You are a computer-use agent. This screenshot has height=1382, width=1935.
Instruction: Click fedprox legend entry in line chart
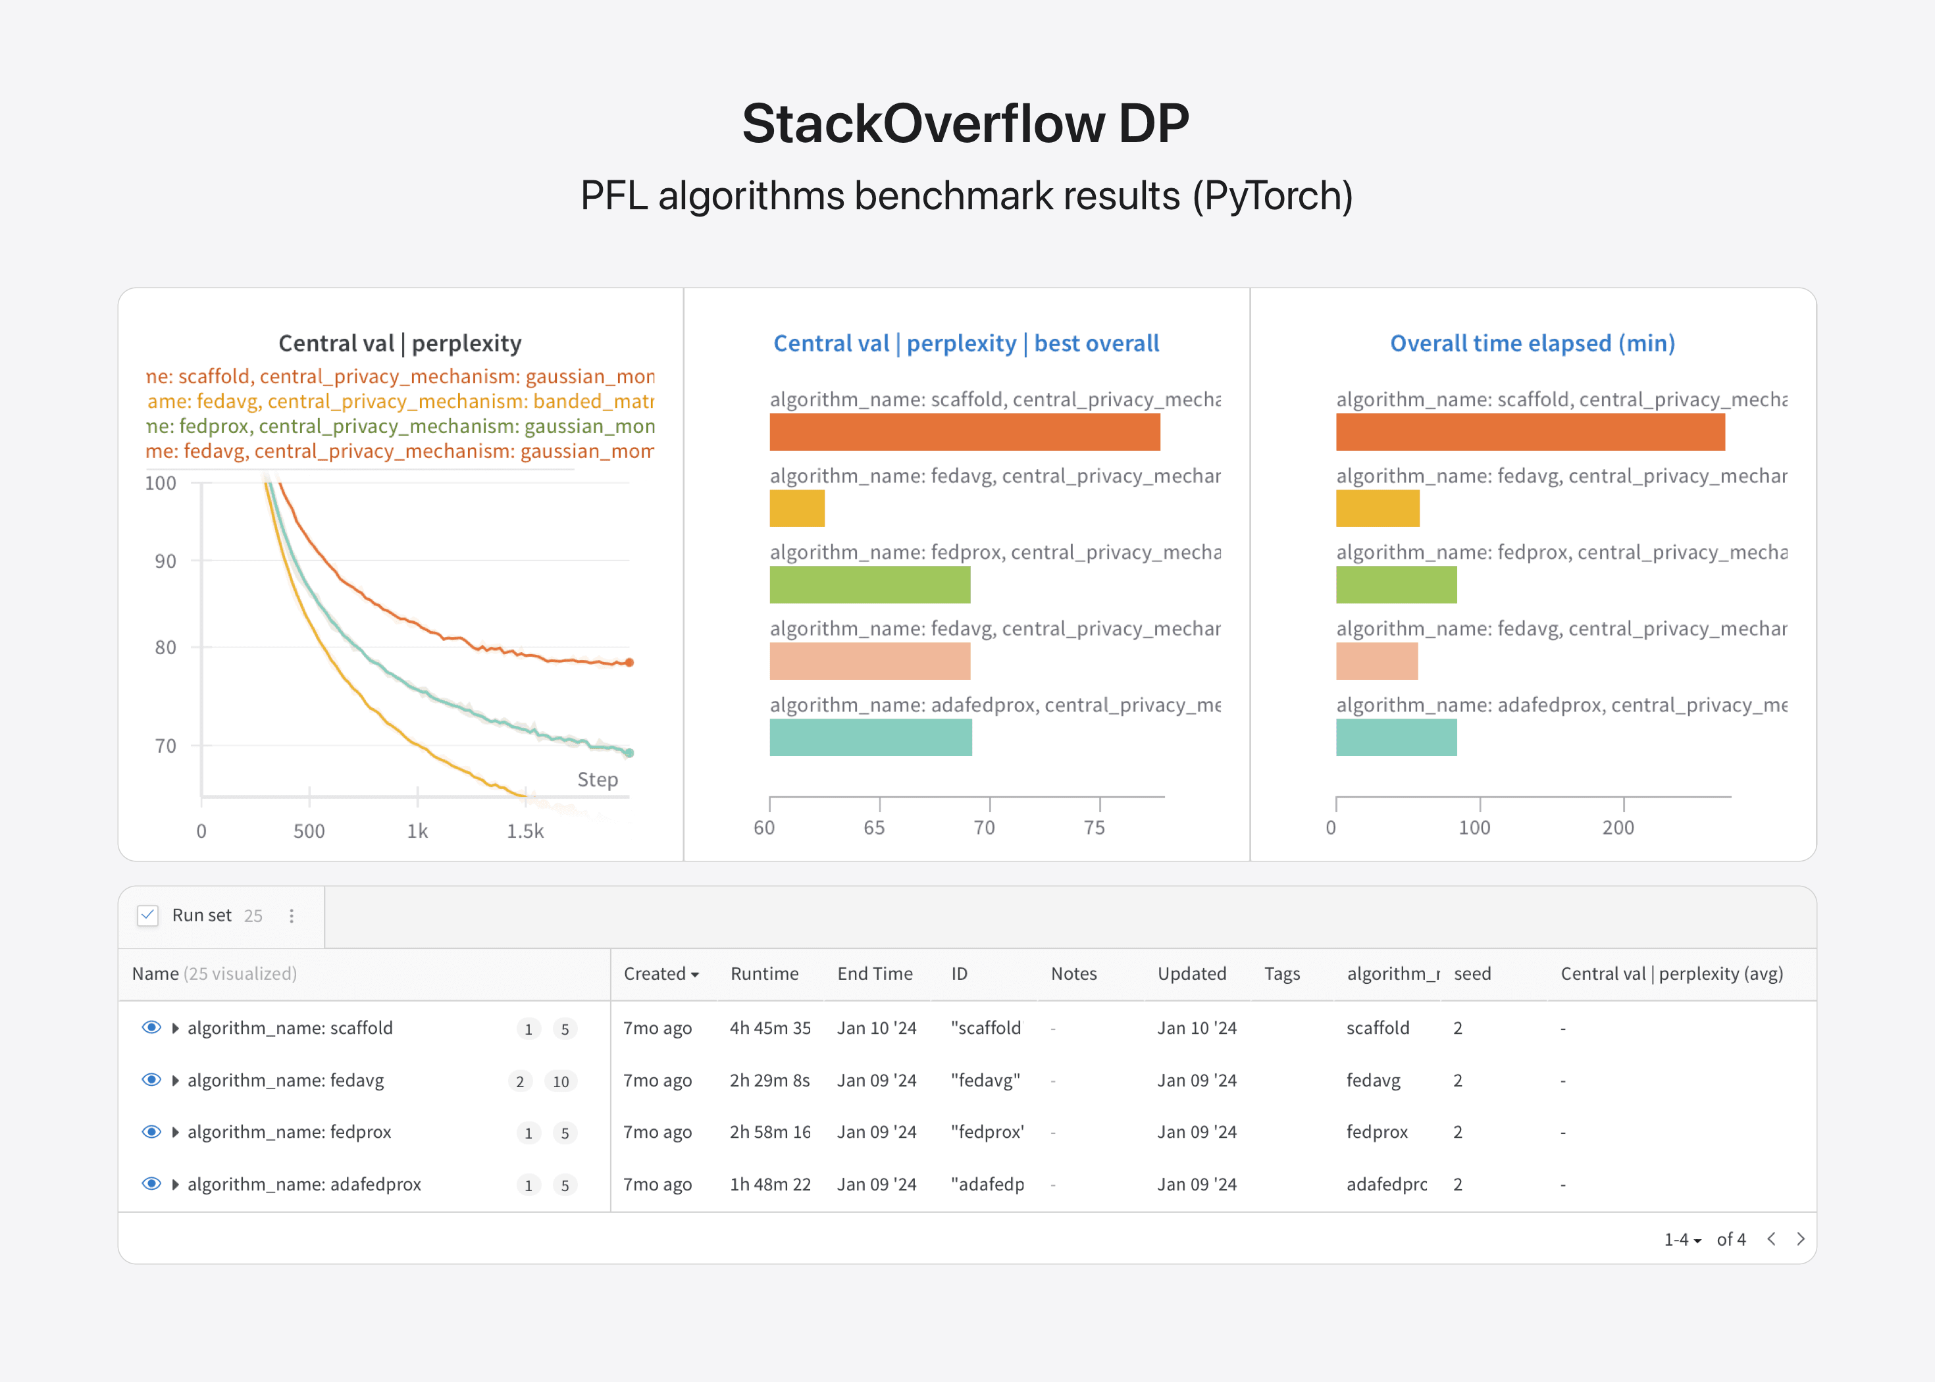[x=400, y=426]
